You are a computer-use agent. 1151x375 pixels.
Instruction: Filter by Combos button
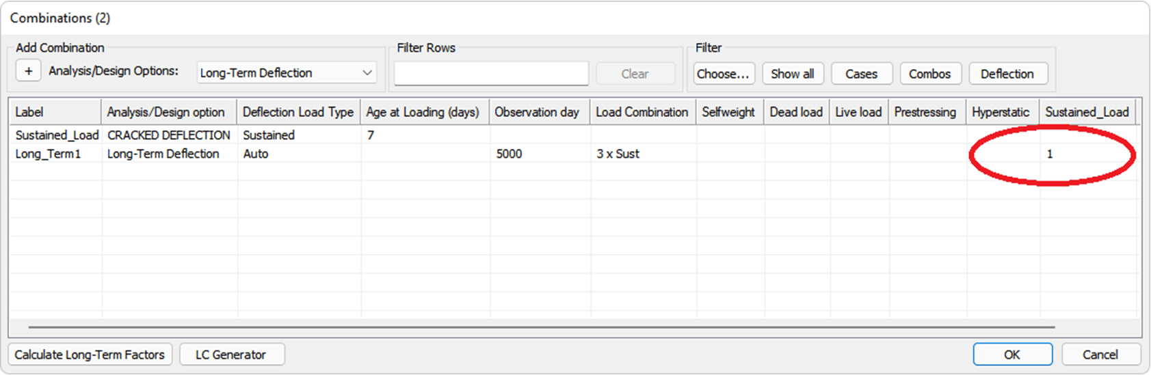pyautogui.click(x=929, y=74)
